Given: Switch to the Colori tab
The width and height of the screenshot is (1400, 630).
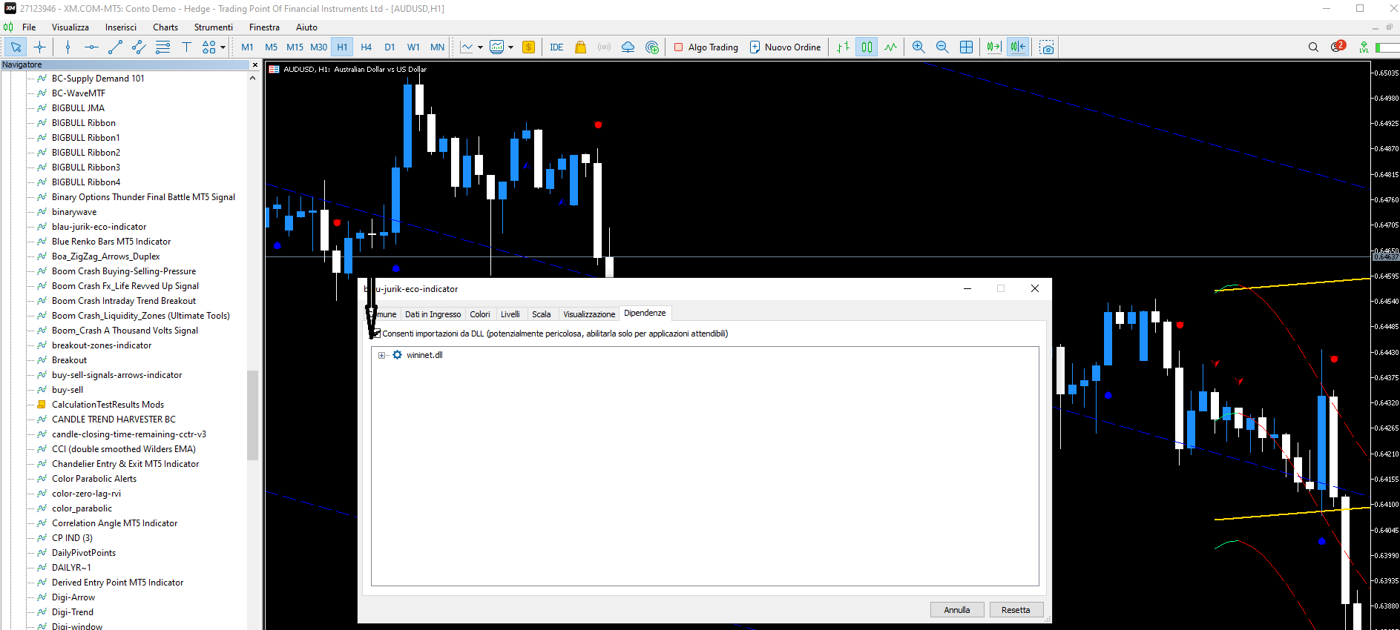Looking at the screenshot, I should [479, 314].
